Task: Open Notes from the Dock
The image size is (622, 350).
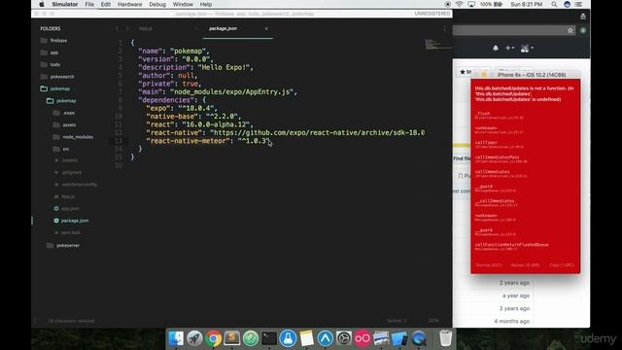Action: [306, 338]
